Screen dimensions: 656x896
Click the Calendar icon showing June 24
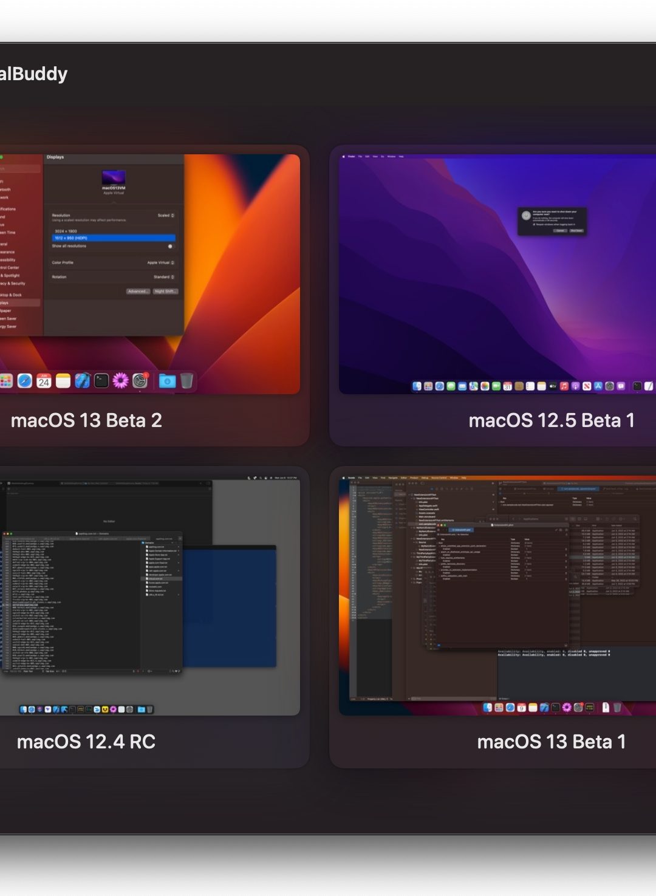pyautogui.click(x=44, y=380)
